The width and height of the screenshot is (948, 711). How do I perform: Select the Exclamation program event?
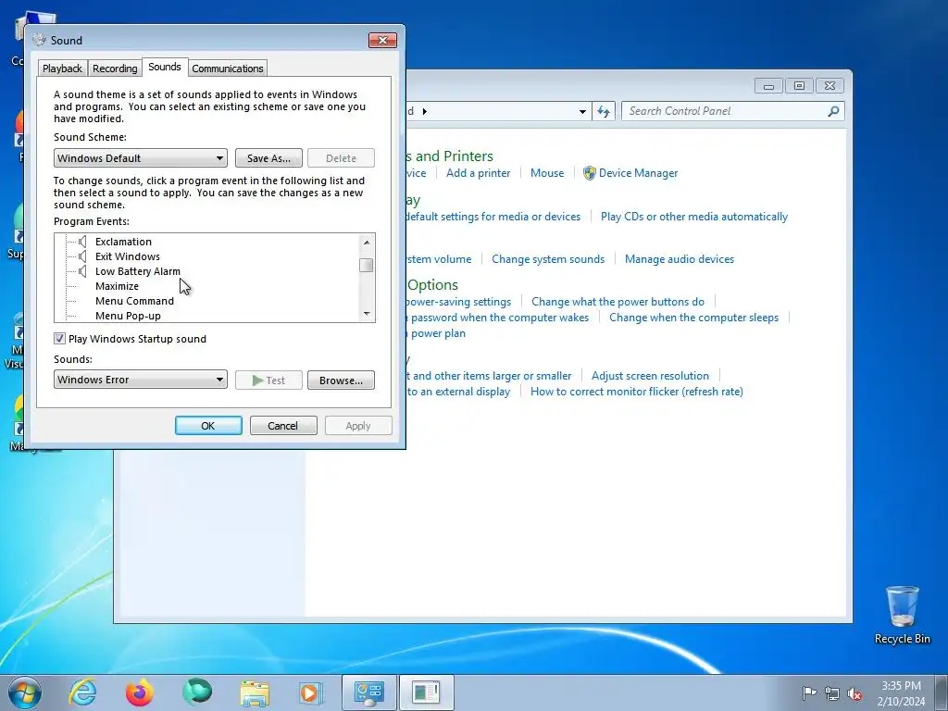123,242
